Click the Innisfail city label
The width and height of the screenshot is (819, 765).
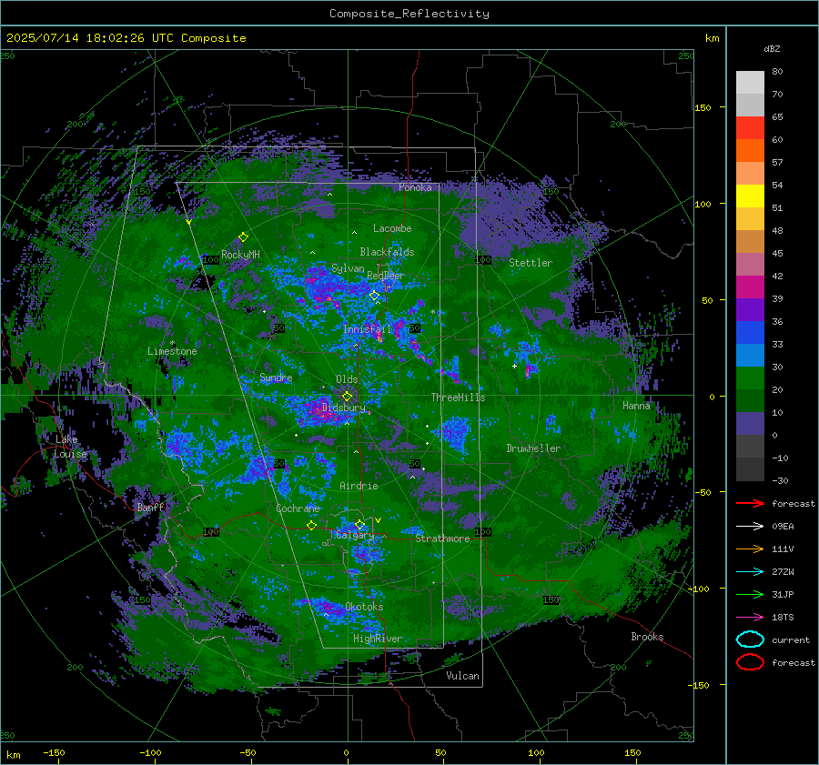[x=367, y=329]
